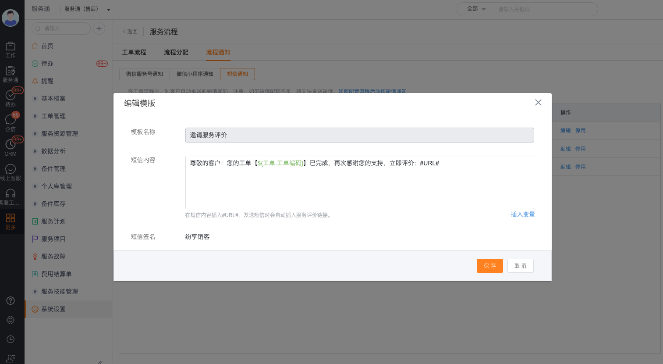This screenshot has width=663, height=364.
Task: Open help question mark icon
Action: [x=11, y=301]
